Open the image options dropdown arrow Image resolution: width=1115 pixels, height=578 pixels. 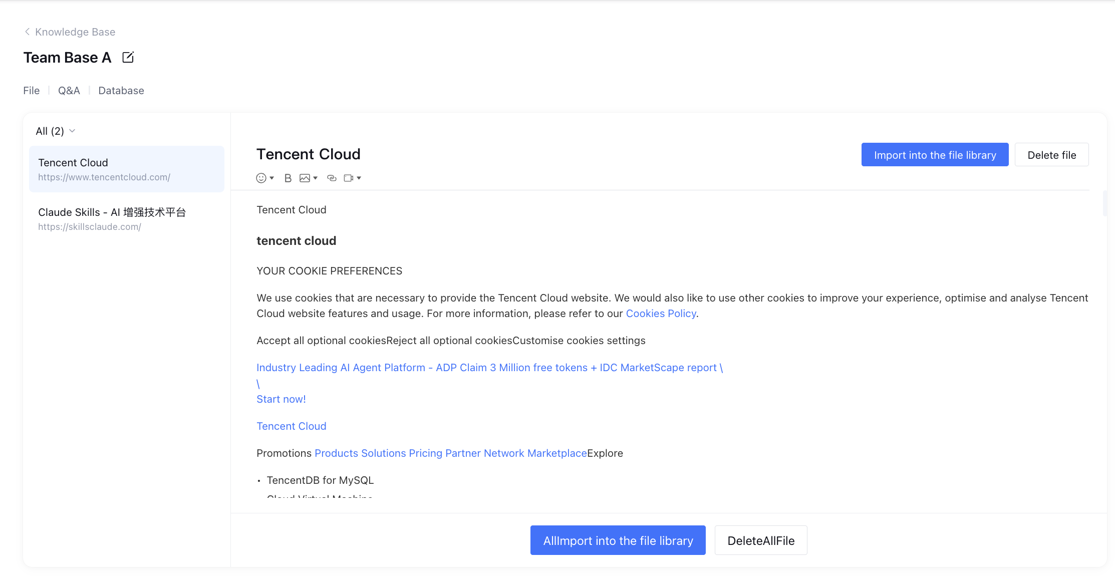pyautogui.click(x=316, y=178)
